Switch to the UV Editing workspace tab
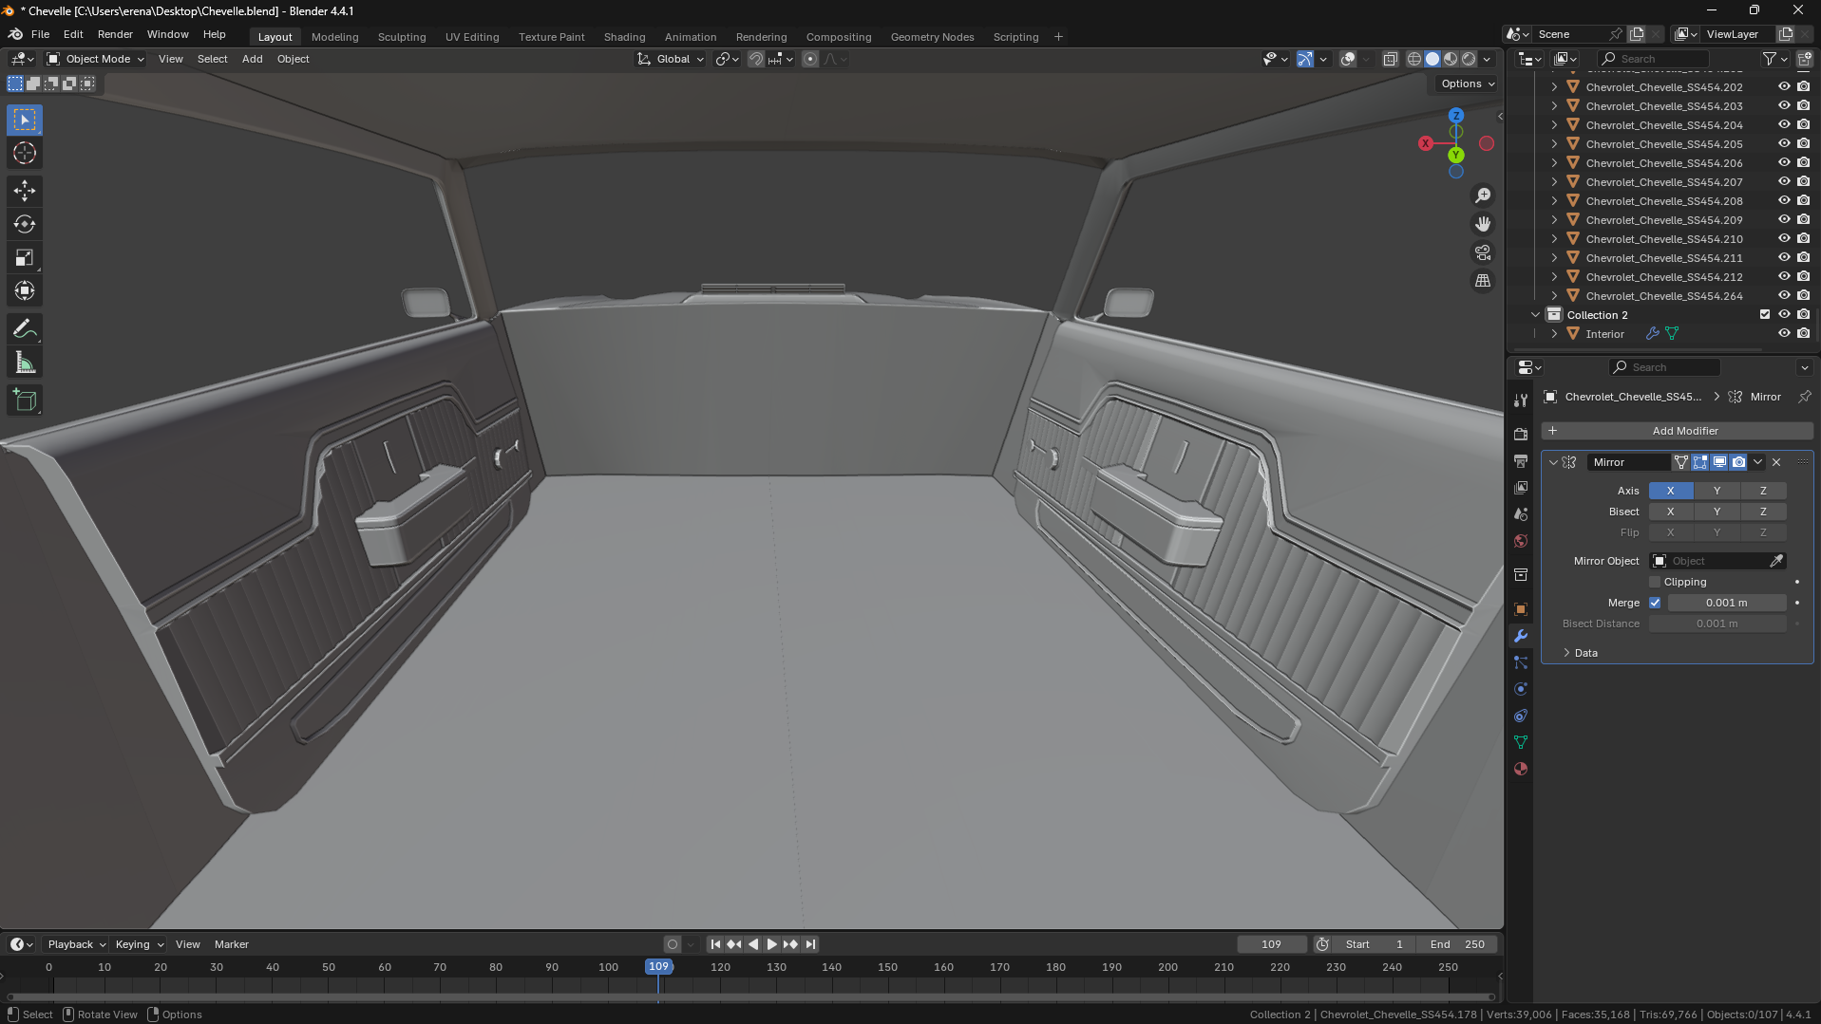The width and height of the screenshot is (1821, 1024). [472, 37]
